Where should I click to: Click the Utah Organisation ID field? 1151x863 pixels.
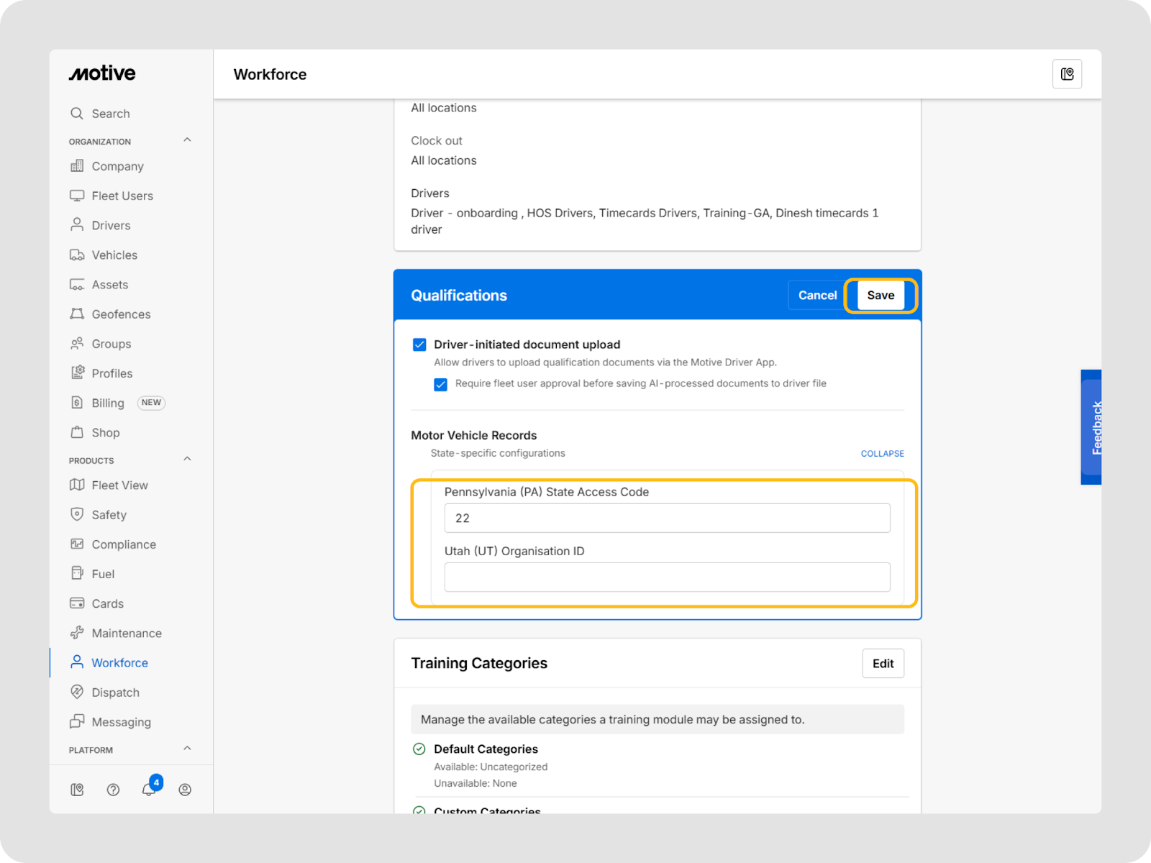[x=667, y=577]
